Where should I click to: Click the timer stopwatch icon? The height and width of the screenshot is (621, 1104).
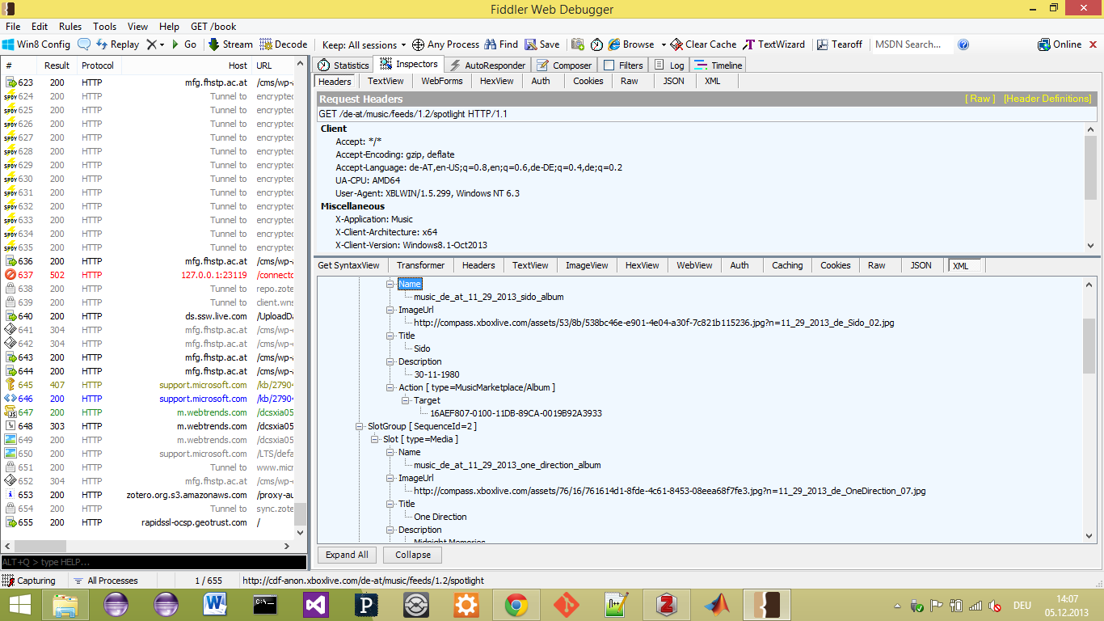[596, 44]
